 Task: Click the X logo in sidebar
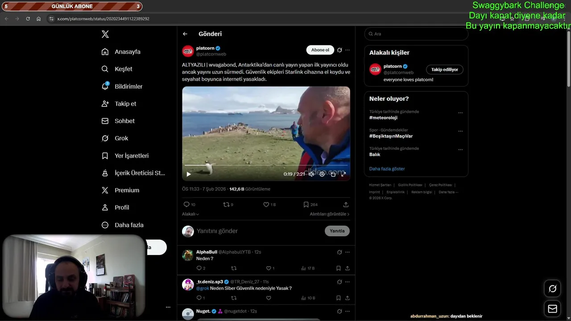pos(105,34)
